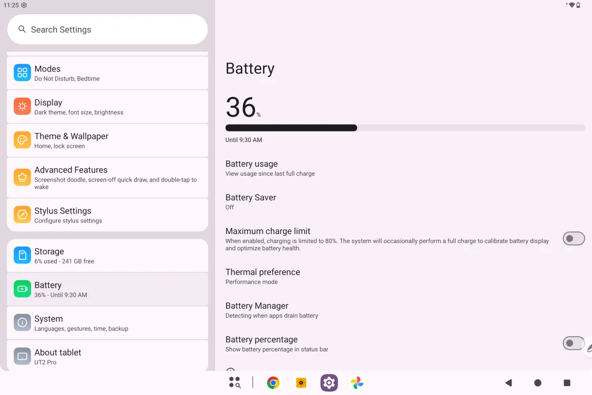Click the Search Settings field
The height and width of the screenshot is (395, 592).
[x=108, y=29]
